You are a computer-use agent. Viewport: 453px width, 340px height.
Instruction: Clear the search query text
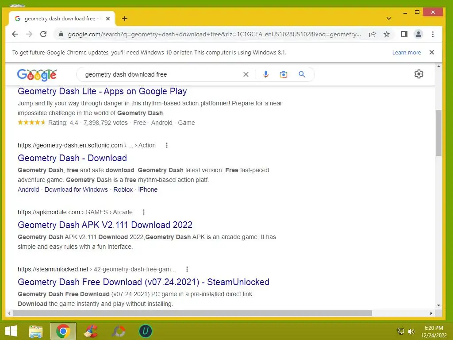tap(246, 74)
